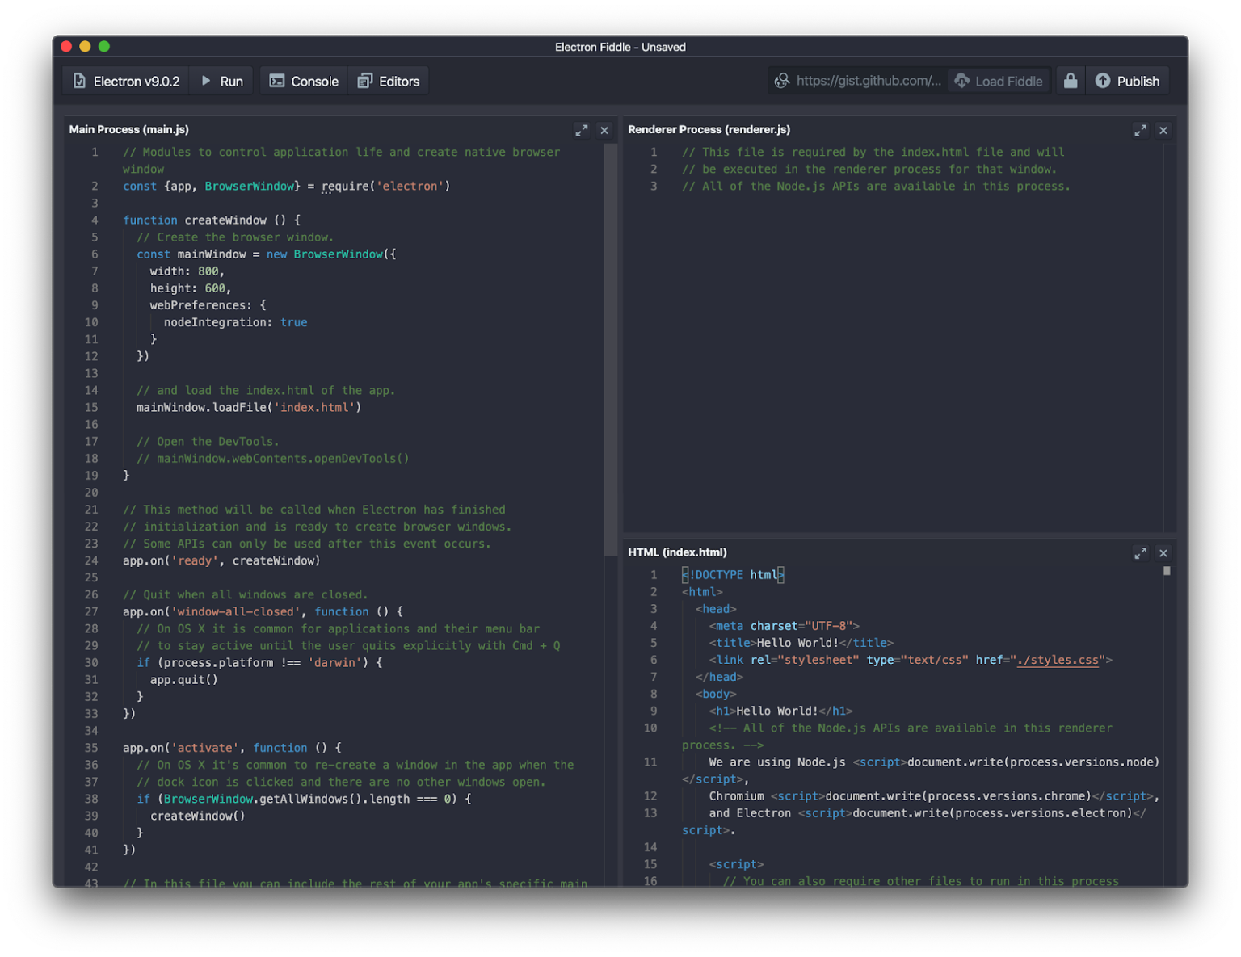Click the Electron version file icon
The width and height of the screenshot is (1241, 957).
tap(79, 81)
